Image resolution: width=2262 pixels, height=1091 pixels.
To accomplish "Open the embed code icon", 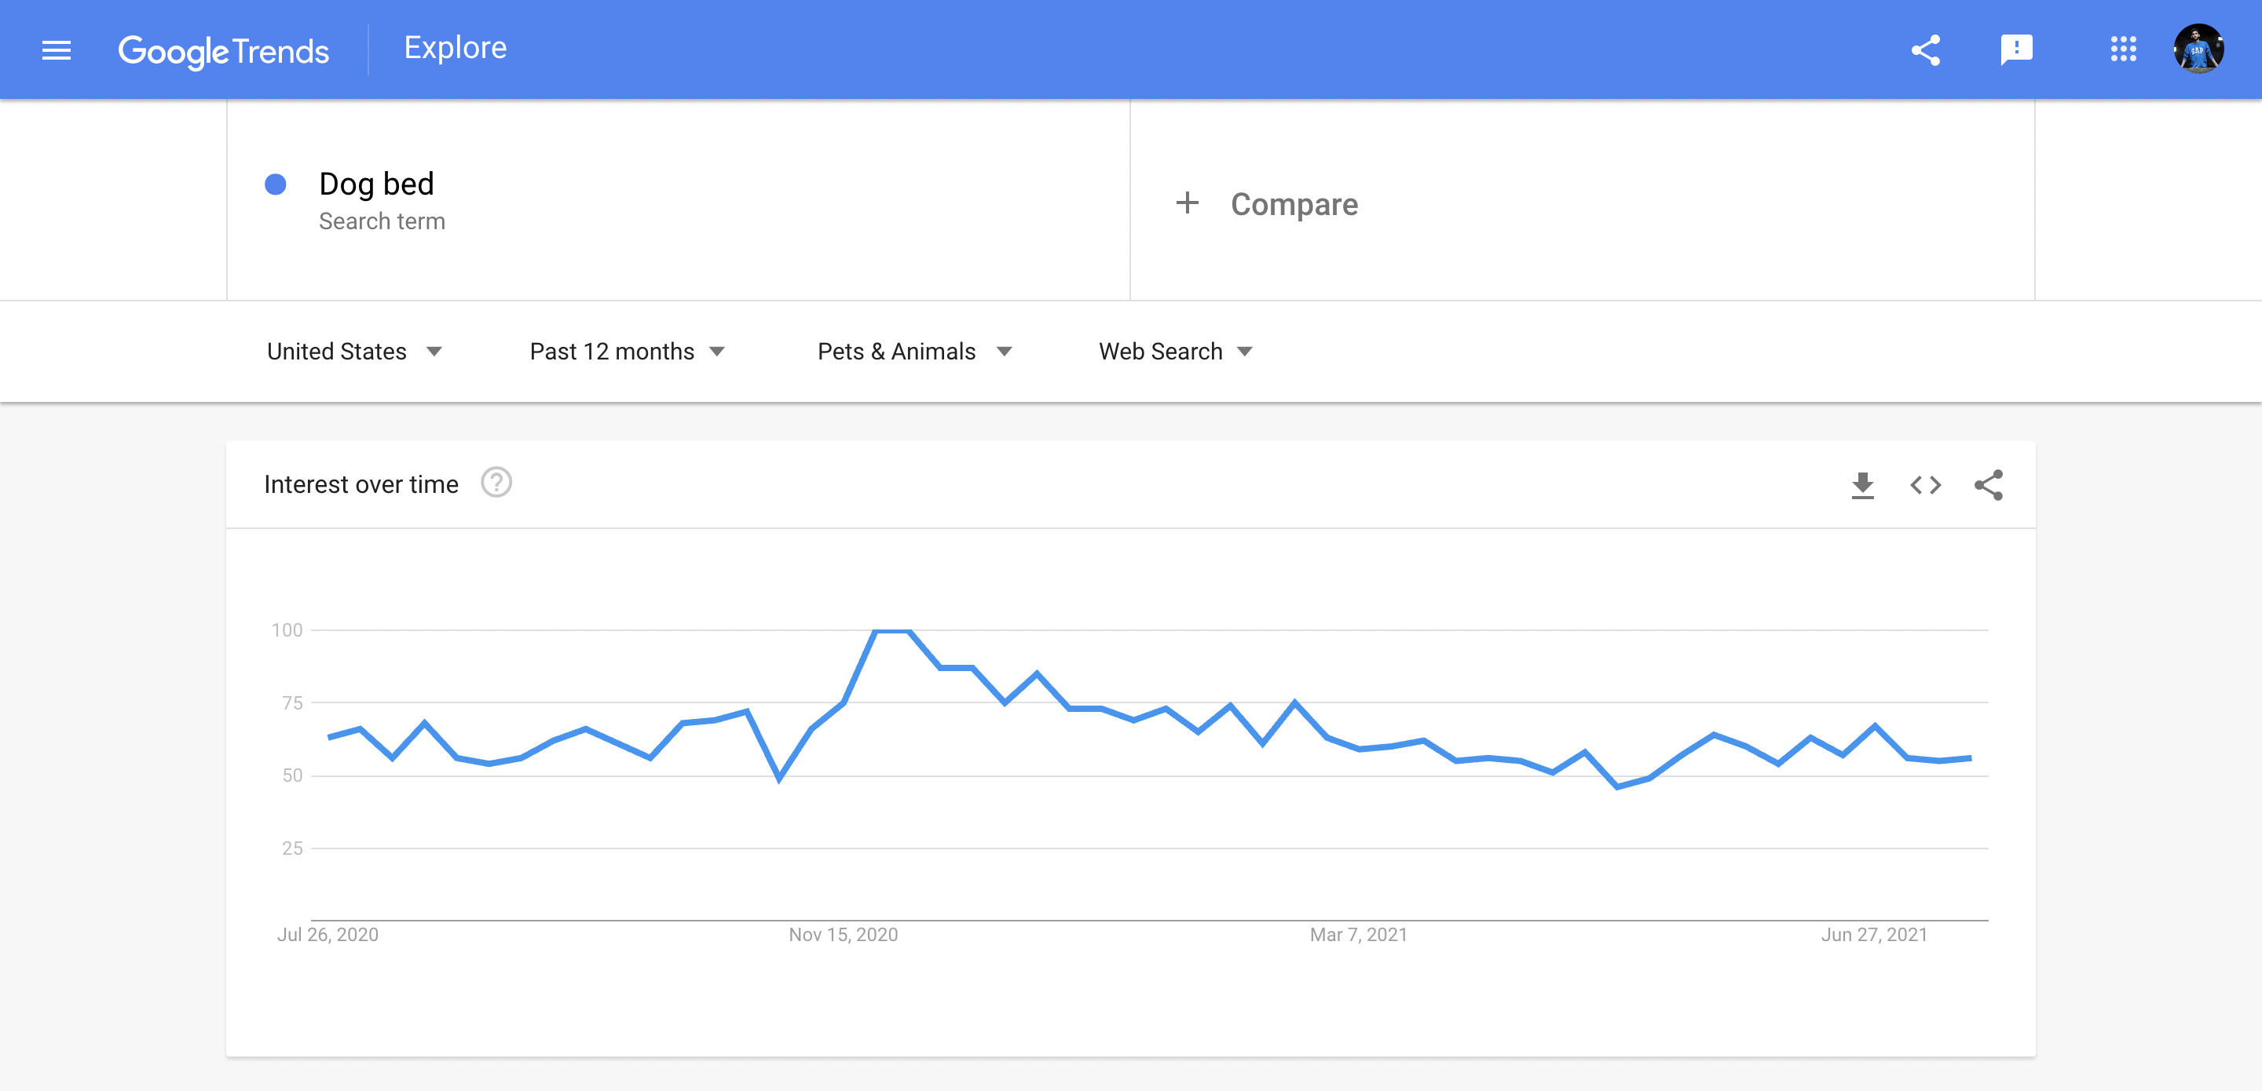I will tap(1925, 484).
